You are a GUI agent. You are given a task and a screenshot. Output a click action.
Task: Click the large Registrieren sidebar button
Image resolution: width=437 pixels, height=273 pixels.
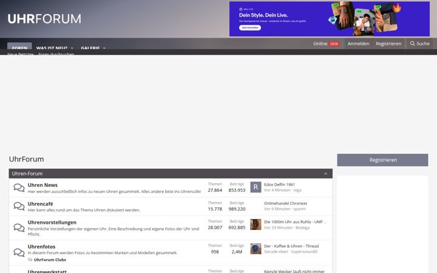[x=382, y=160]
